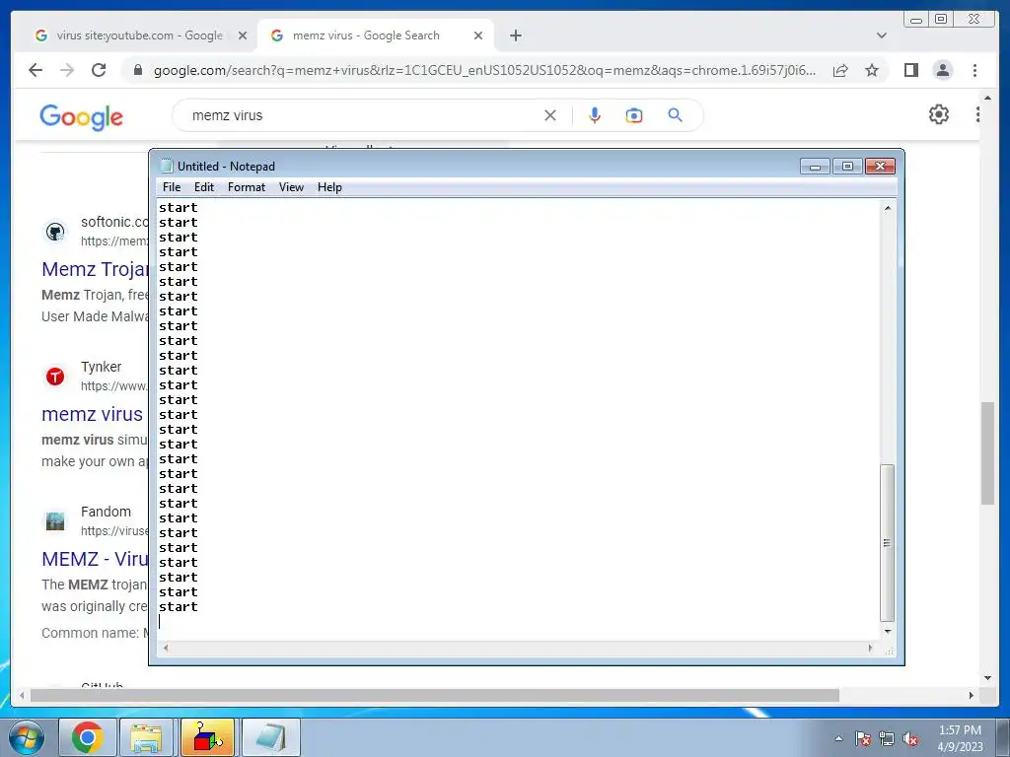This screenshot has width=1010, height=757.
Task: Maximize the Notepad window
Action: point(847,167)
